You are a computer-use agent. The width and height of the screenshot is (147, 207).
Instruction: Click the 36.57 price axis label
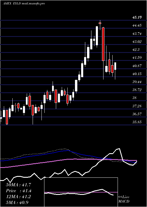pyautogui.click(x=137, y=114)
